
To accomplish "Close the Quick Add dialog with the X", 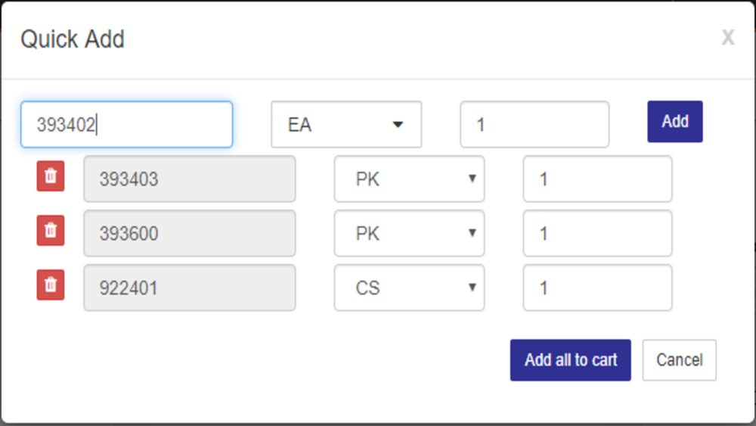I will tap(728, 37).
